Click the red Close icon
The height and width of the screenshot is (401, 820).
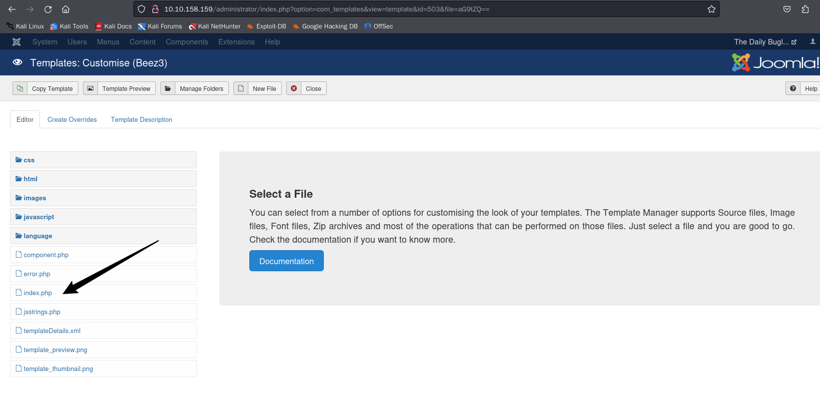click(x=294, y=88)
